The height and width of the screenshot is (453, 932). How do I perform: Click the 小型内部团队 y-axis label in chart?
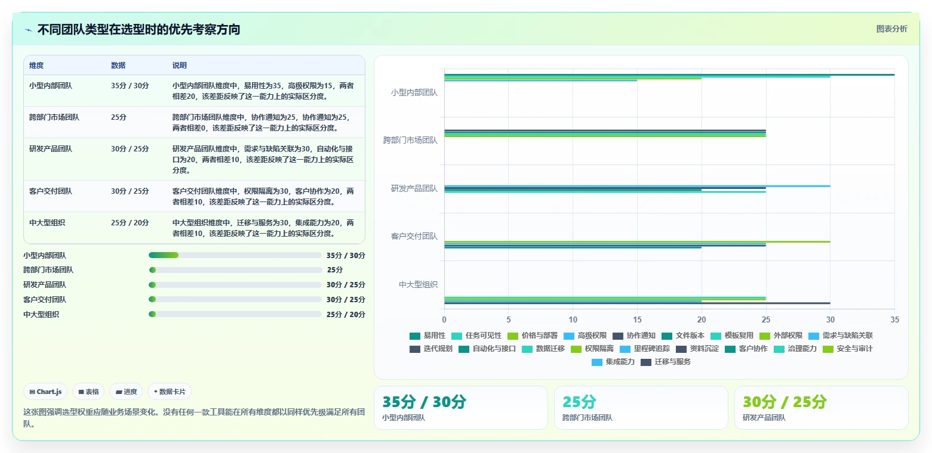pyautogui.click(x=414, y=93)
